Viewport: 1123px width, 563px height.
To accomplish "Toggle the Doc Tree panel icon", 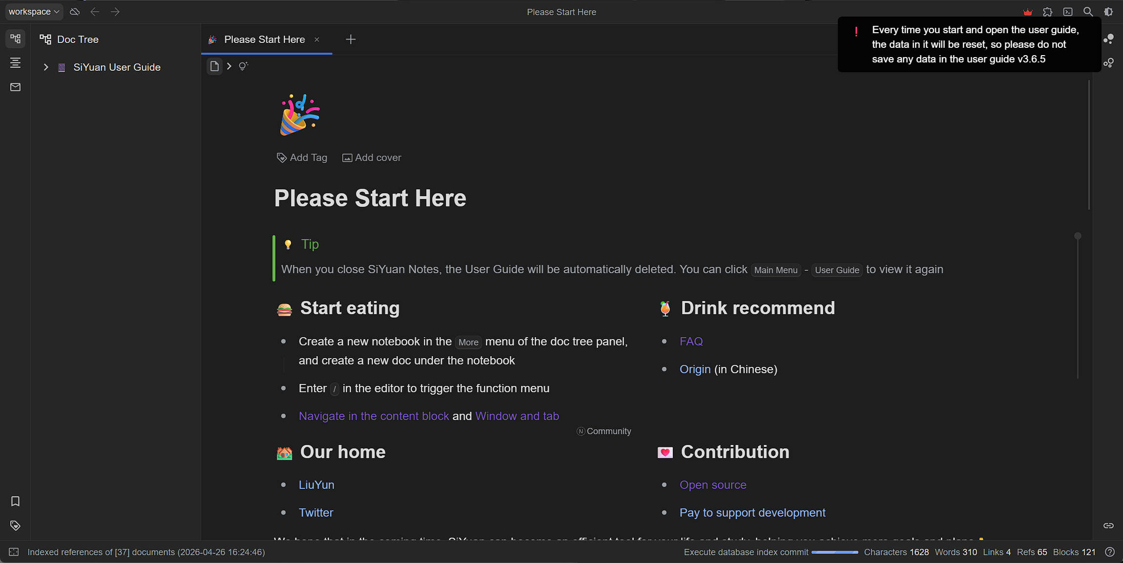I will click(15, 39).
